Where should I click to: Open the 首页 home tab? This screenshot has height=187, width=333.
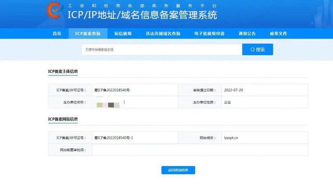click(x=57, y=33)
